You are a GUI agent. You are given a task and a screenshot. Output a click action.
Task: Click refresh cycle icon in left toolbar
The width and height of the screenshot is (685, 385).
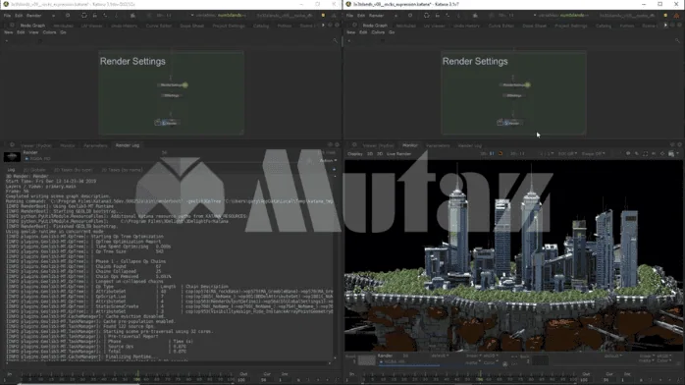coord(83,16)
